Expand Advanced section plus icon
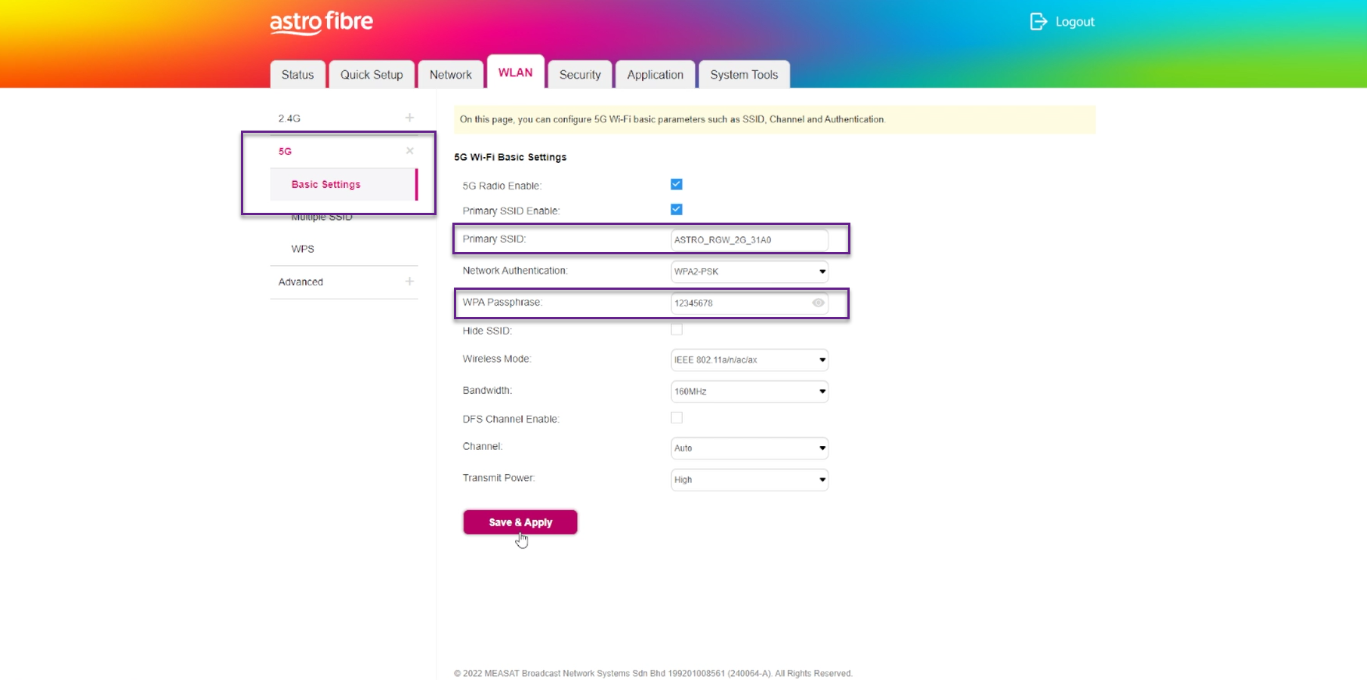Image resolution: width=1367 pixels, height=680 pixels. (x=409, y=282)
